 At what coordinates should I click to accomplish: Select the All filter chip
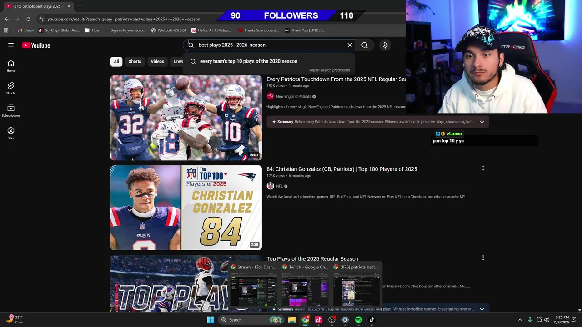pyautogui.click(x=116, y=61)
